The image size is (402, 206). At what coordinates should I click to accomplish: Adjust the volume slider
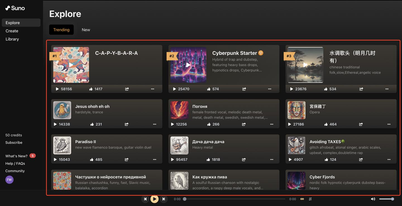point(386,199)
